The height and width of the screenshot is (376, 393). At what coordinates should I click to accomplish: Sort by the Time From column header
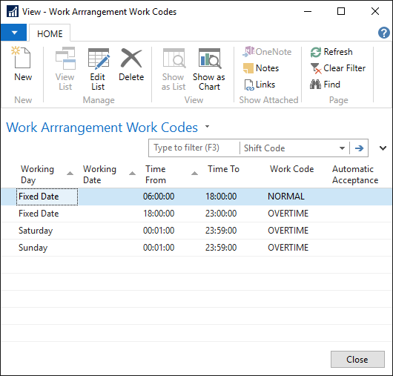coord(156,174)
